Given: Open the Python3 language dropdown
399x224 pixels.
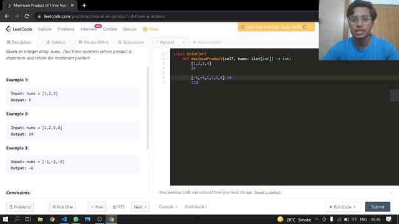Looking at the screenshot, I should click(x=171, y=42).
